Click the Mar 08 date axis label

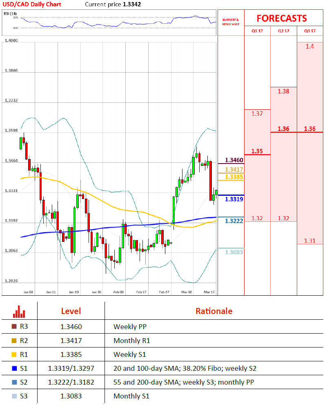coord(187,292)
